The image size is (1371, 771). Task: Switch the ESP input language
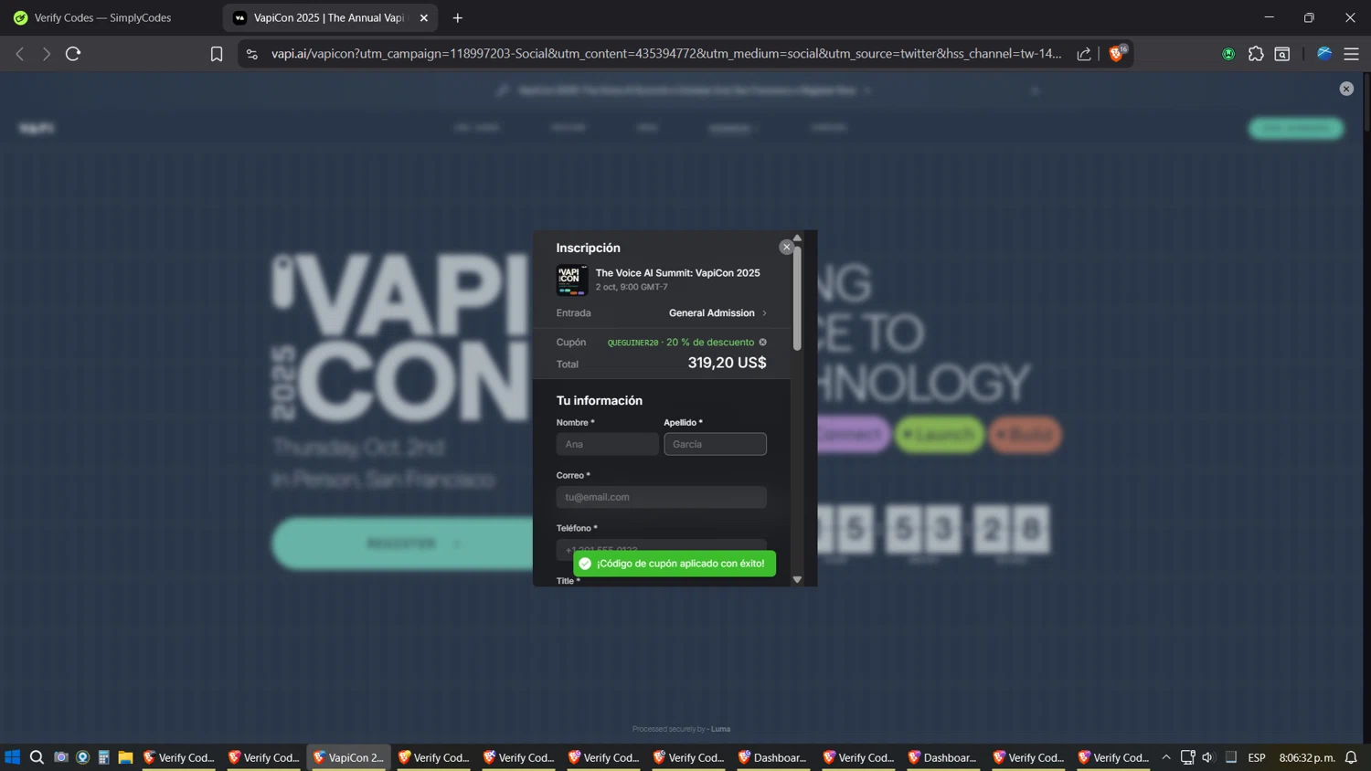tap(1257, 757)
